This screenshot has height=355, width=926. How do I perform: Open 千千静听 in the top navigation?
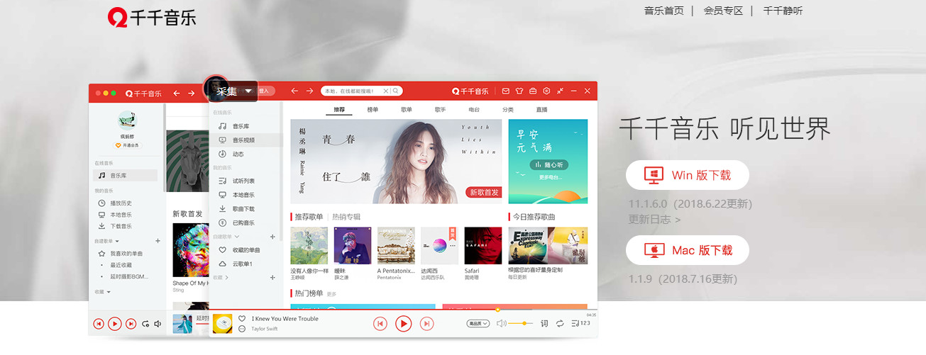coord(783,11)
